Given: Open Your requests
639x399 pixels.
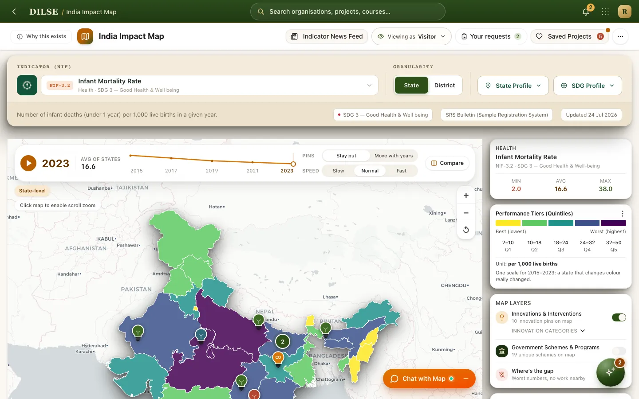Looking at the screenshot, I should click(x=491, y=36).
